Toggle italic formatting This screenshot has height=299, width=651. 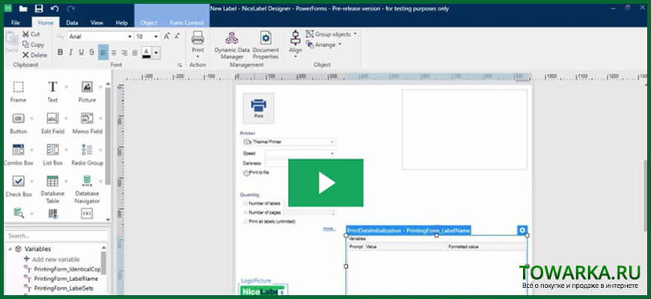[70, 52]
